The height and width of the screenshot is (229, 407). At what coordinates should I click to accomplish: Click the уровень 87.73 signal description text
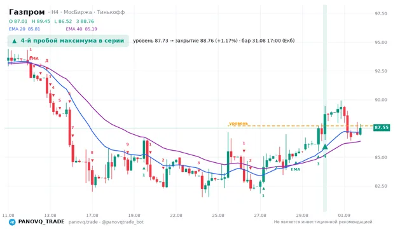214,41
